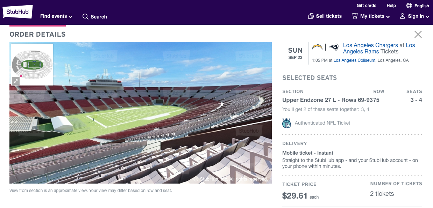Click the Los Angeles Rams team logo
Viewport: 433px width, 208px height.
(x=334, y=47)
